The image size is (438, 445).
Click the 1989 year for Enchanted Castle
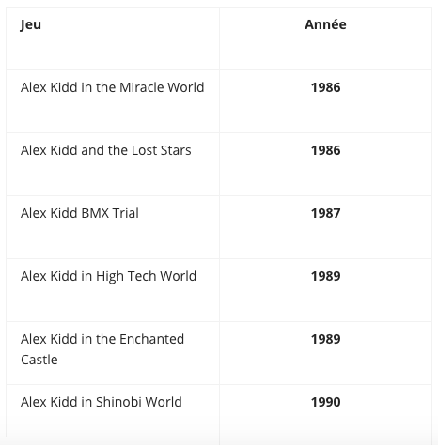coord(325,339)
